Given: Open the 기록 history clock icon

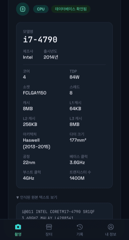Looking at the screenshot, I should pyautogui.click(x=80, y=227).
